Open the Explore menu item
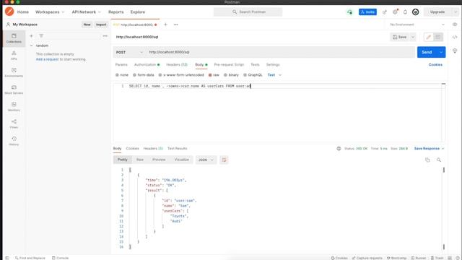The width and height of the screenshot is (462, 260). (x=138, y=12)
